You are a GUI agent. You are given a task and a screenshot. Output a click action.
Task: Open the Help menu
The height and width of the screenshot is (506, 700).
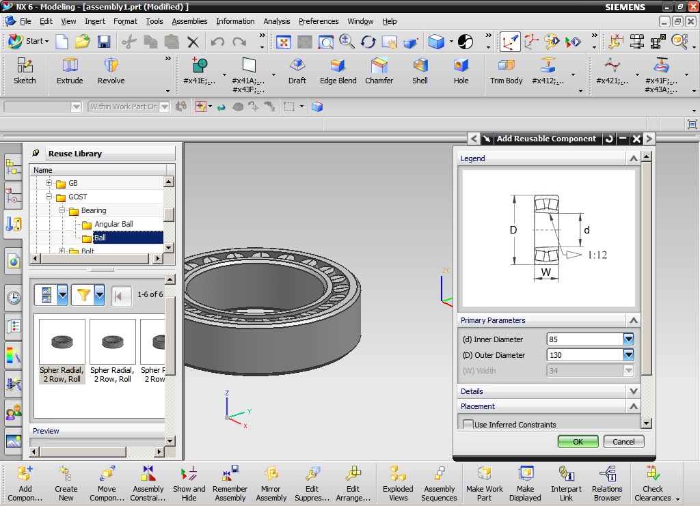389,21
